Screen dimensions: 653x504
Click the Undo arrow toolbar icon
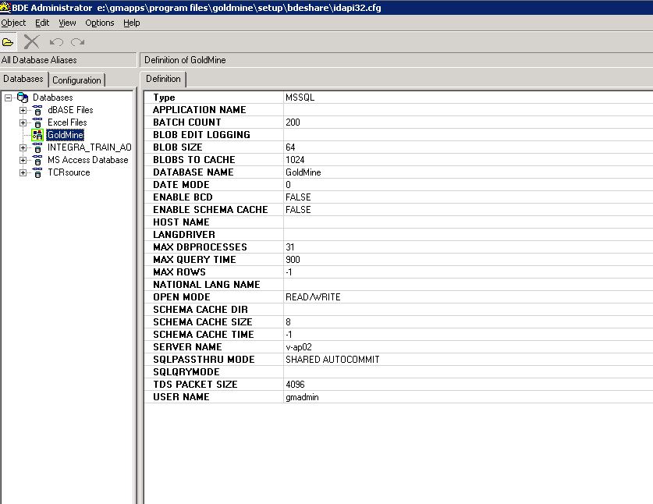56,42
